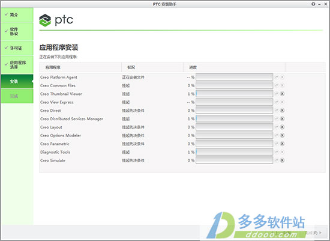Click the retry arrow for Creo Direct
Viewport: 330px width, 241px height.
(x=277, y=111)
